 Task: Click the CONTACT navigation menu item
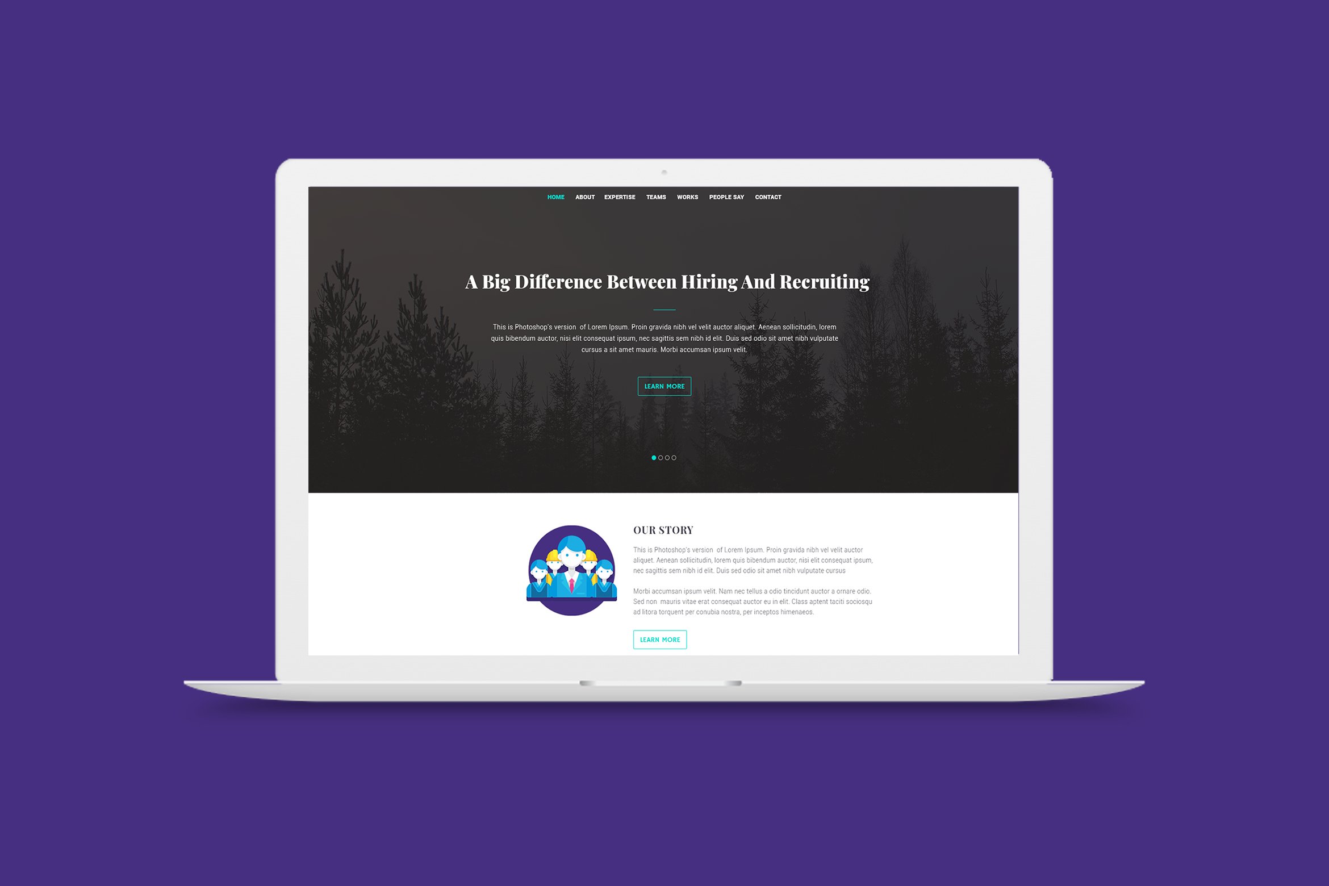click(x=768, y=197)
